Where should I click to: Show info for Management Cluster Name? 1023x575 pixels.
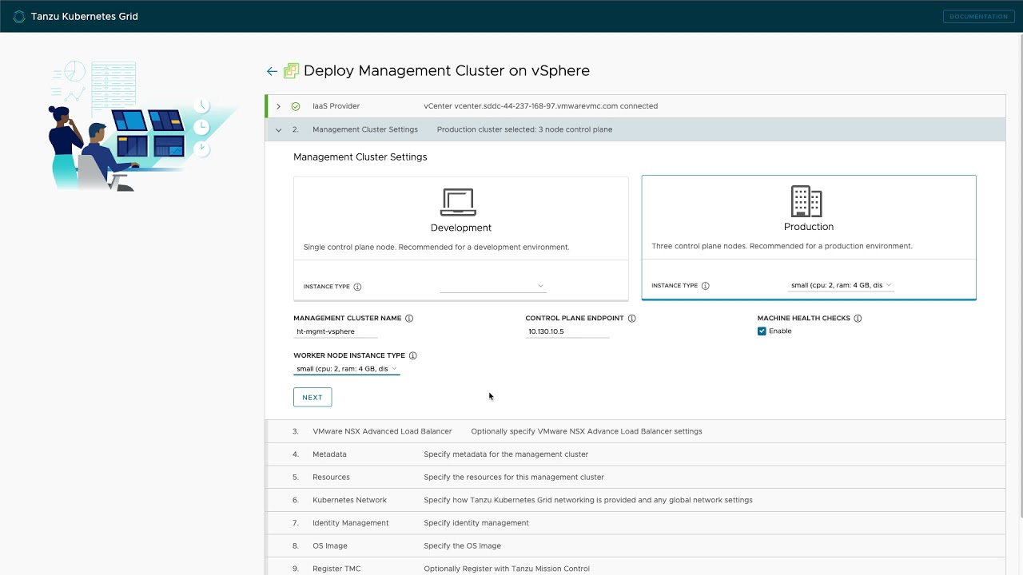tap(409, 318)
